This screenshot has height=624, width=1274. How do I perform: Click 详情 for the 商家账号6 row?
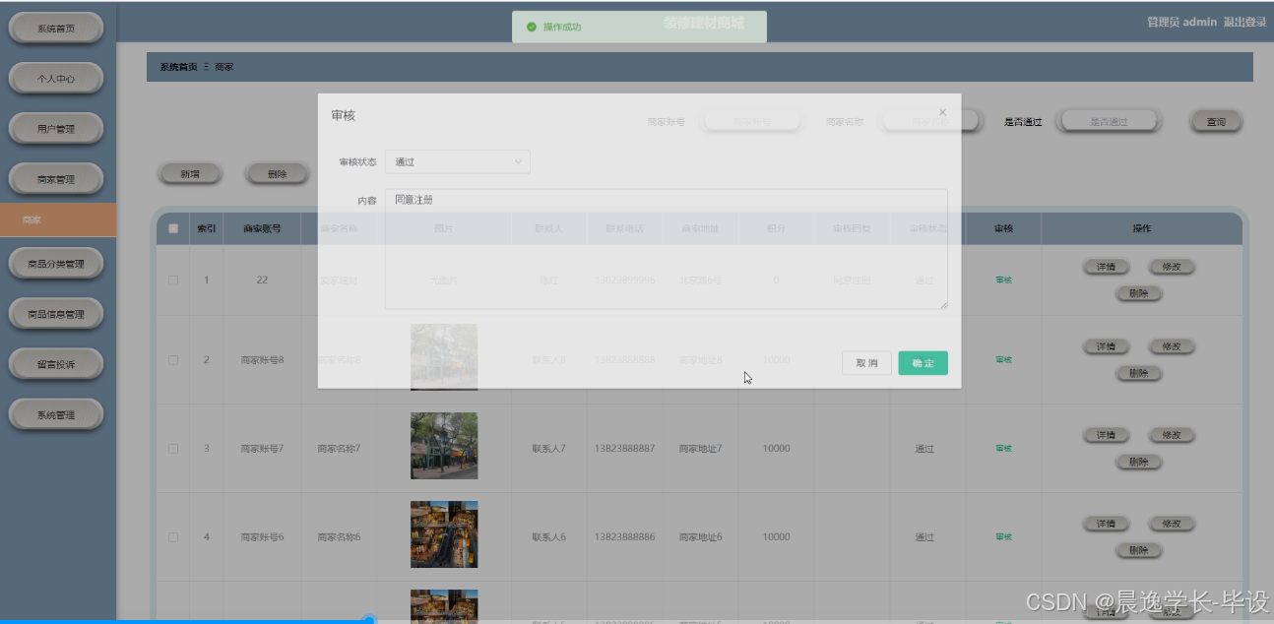pos(1106,524)
